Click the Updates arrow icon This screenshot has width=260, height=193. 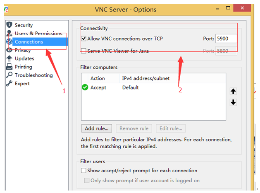tap(9, 58)
